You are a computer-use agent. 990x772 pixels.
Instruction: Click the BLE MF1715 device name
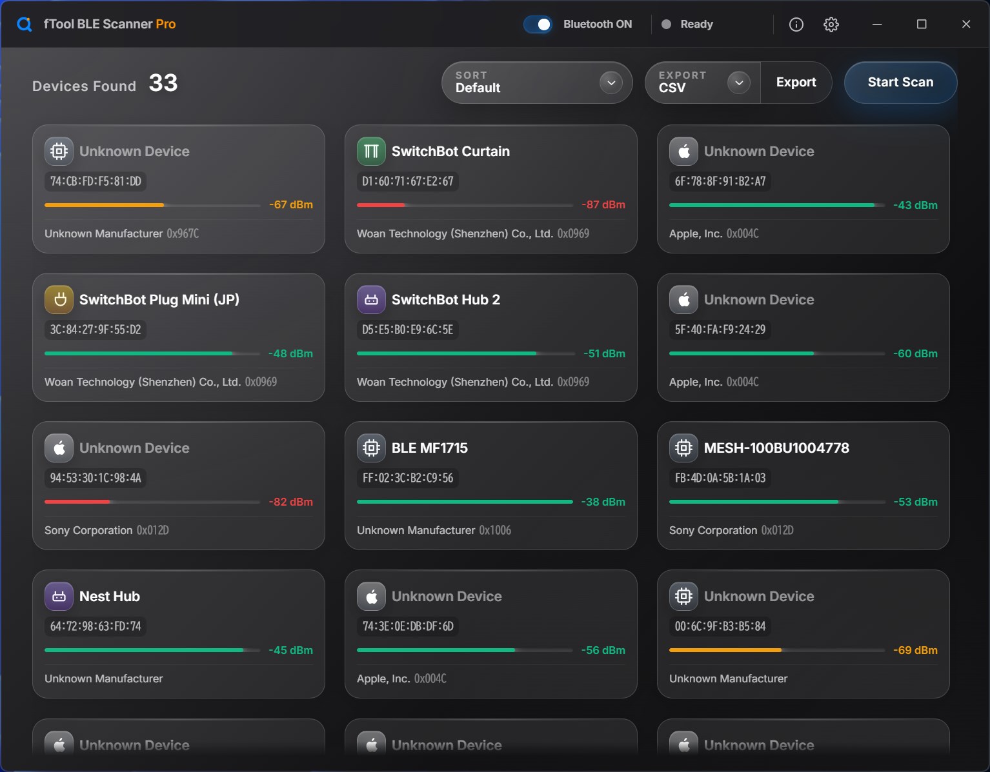[x=430, y=448]
